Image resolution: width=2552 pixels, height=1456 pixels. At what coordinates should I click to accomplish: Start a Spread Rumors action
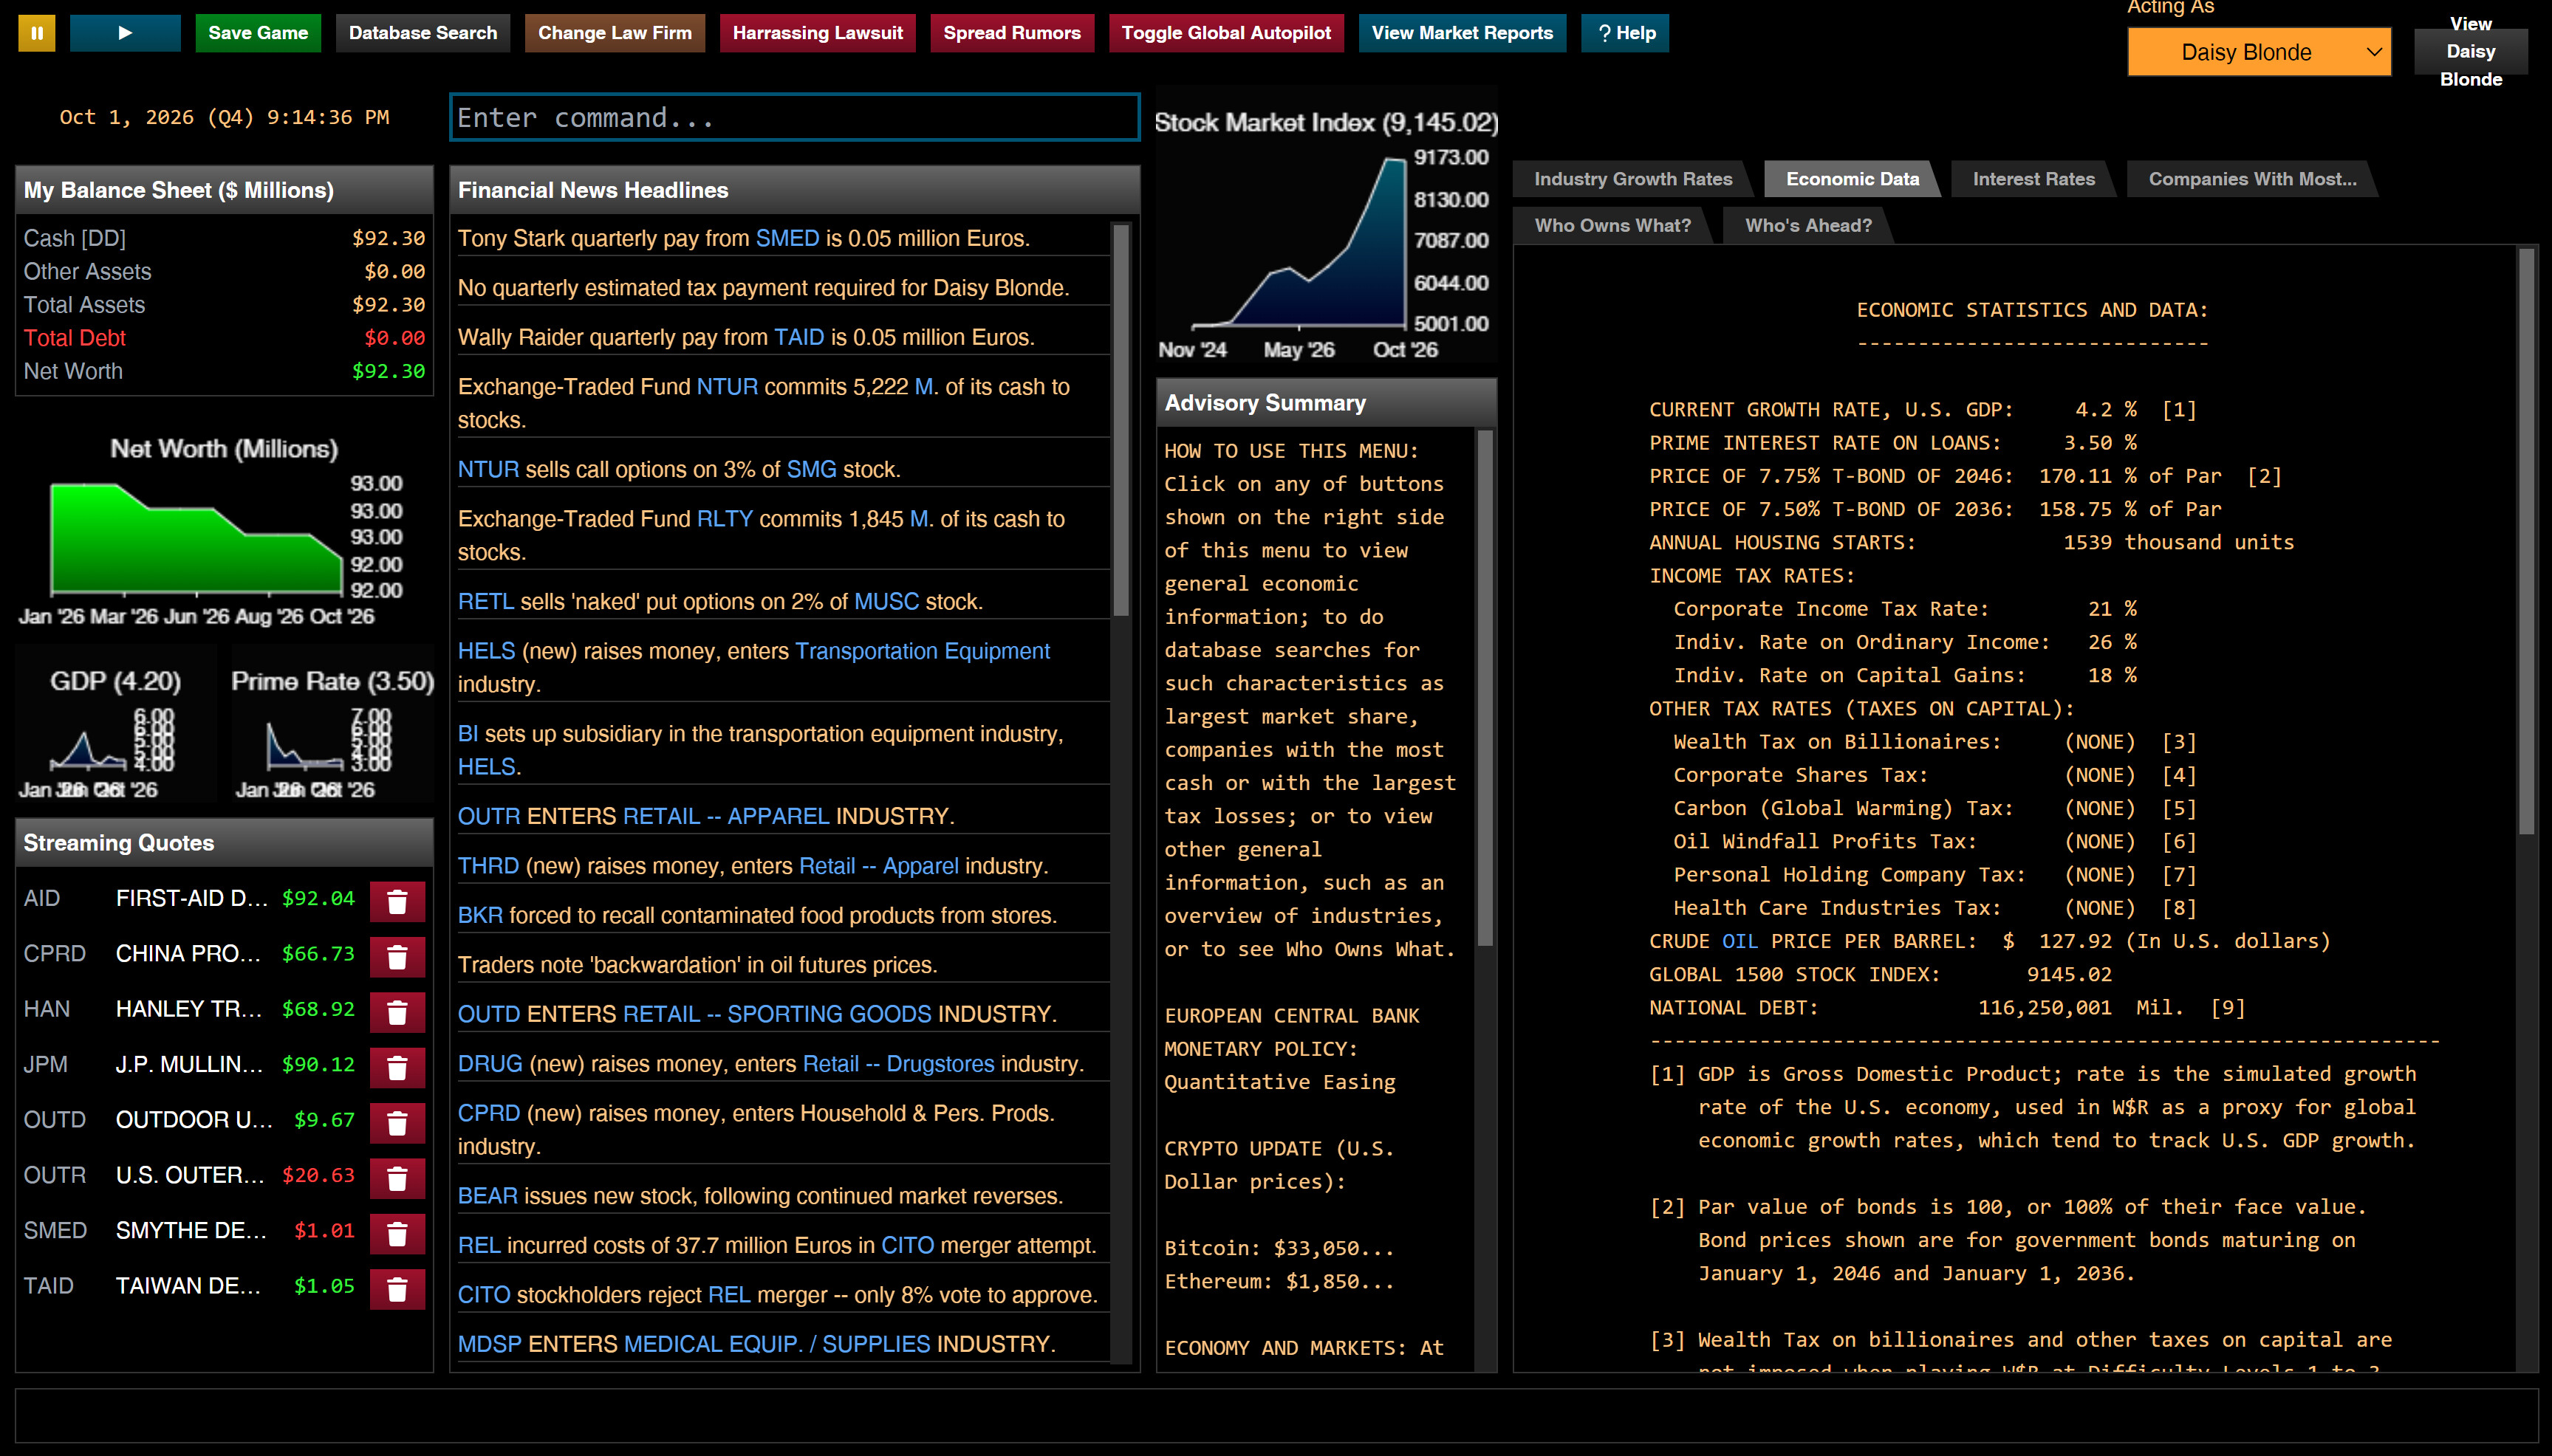(x=1011, y=33)
